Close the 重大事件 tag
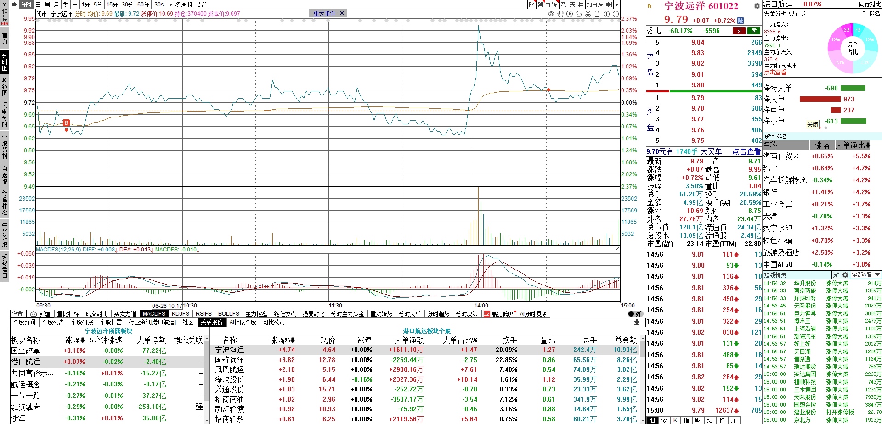Image resolution: width=882 pixels, height=424 pixels. [x=342, y=13]
